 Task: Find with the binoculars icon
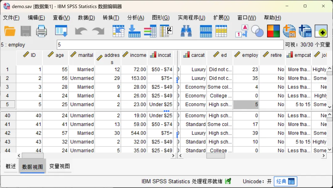pyautogui.click(x=186, y=31)
